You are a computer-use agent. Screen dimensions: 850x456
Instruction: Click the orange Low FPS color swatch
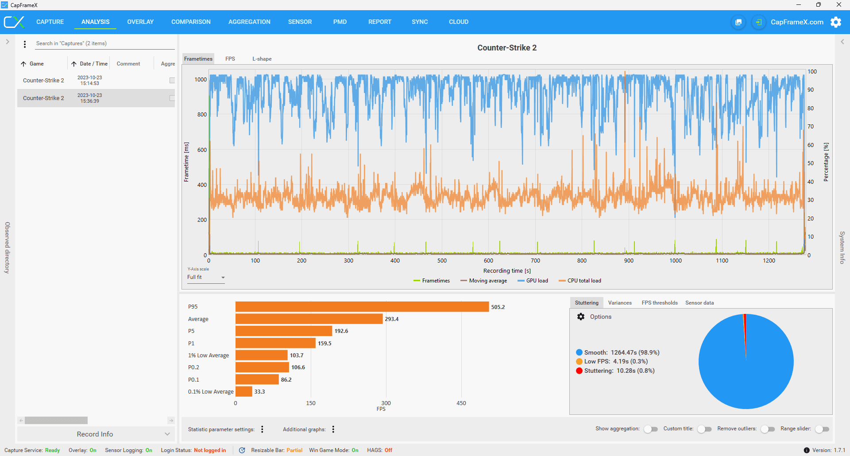point(579,362)
